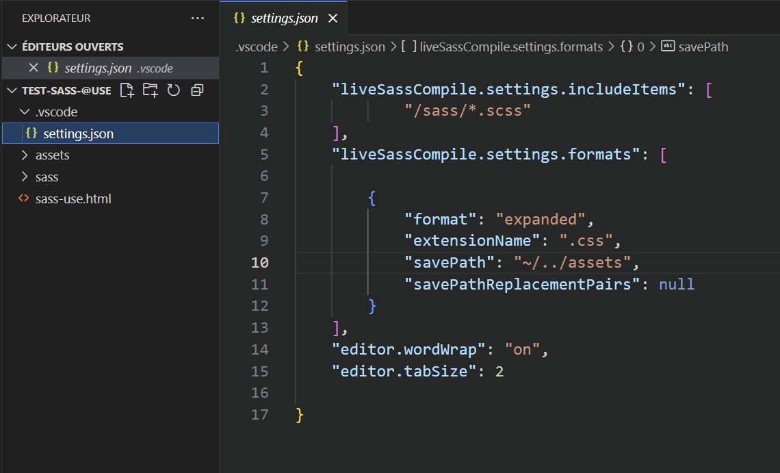Collapse all folders in the explorer

[198, 90]
